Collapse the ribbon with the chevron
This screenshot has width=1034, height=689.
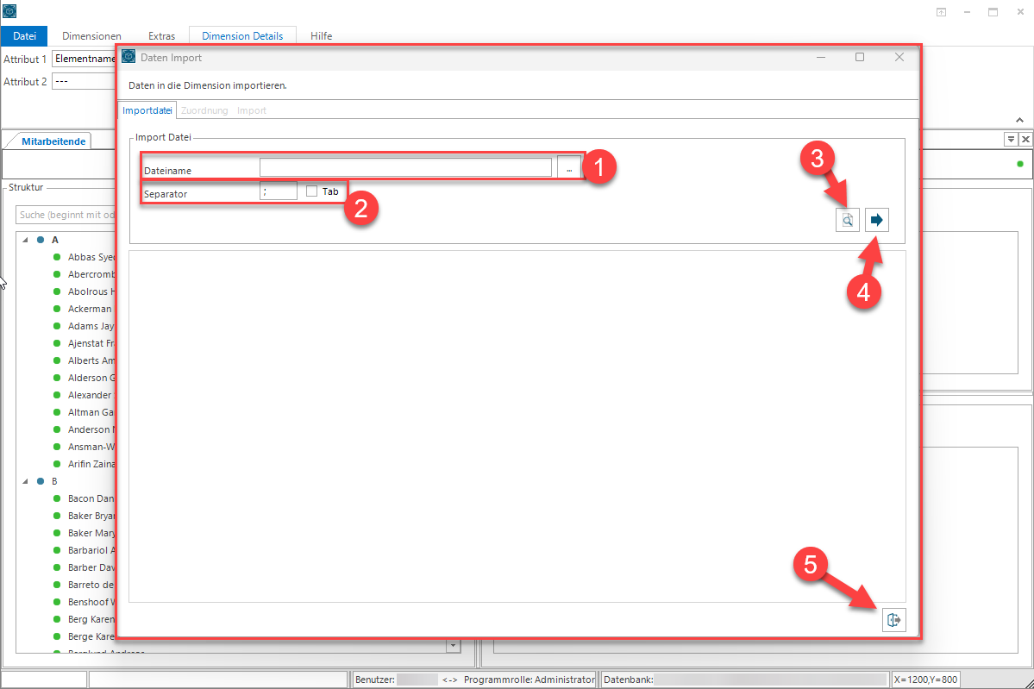click(x=1019, y=120)
